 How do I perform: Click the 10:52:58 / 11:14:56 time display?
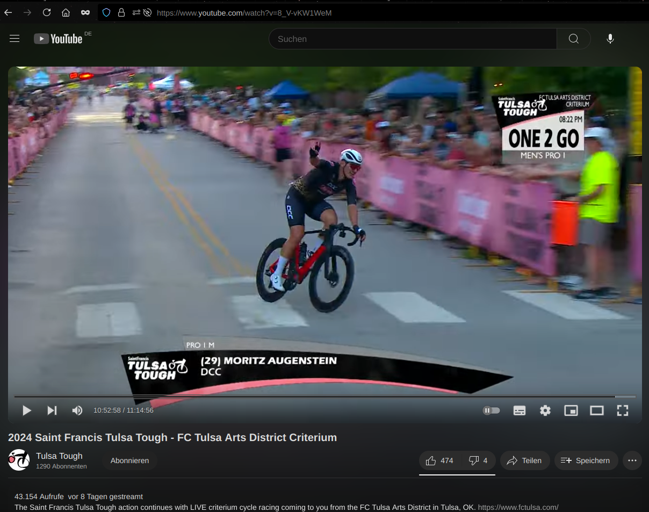[x=124, y=410]
